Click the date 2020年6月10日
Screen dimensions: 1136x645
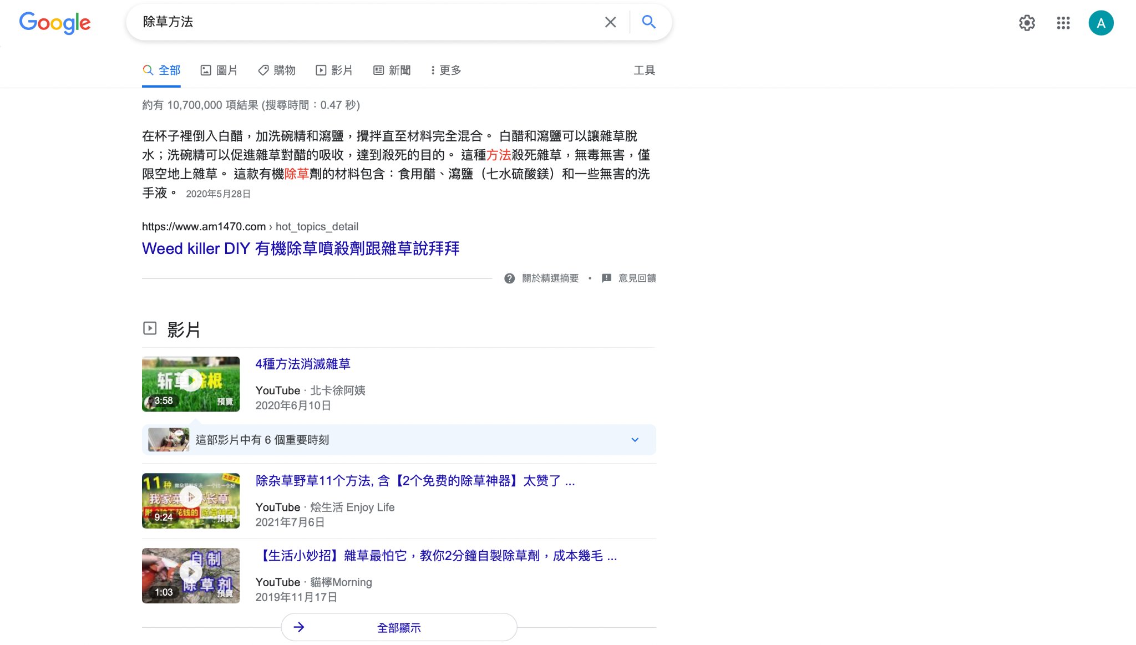[293, 405]
